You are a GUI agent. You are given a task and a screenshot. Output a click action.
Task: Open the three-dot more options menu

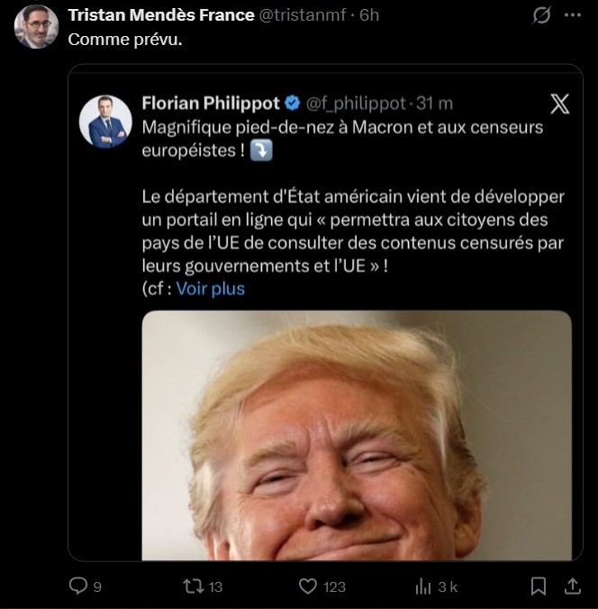[571, 15]
